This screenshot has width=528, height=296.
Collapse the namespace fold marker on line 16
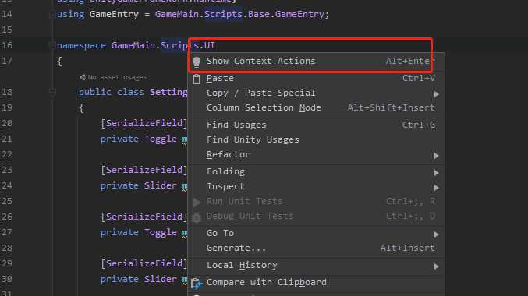[52, 45]
